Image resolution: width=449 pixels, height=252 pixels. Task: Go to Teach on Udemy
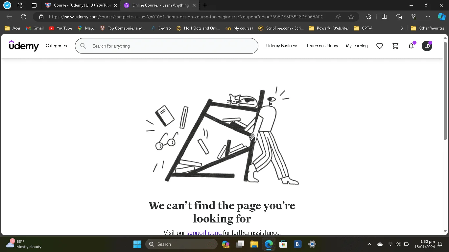point(322,46)
